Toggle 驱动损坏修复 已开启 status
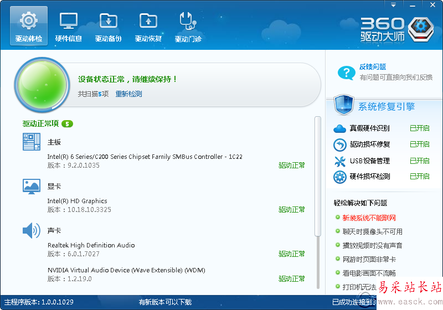Viewport: 443px width, 310px height. [420, 144]
